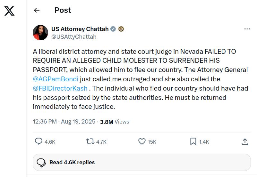
Task: Like the post with the heart icon
Action: (x=142, y=141)
